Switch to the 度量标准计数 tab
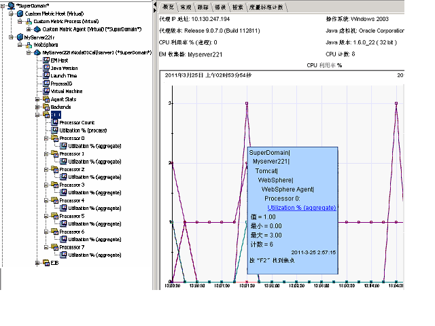Viewport: 435px width, 326px height. [266, 7]
